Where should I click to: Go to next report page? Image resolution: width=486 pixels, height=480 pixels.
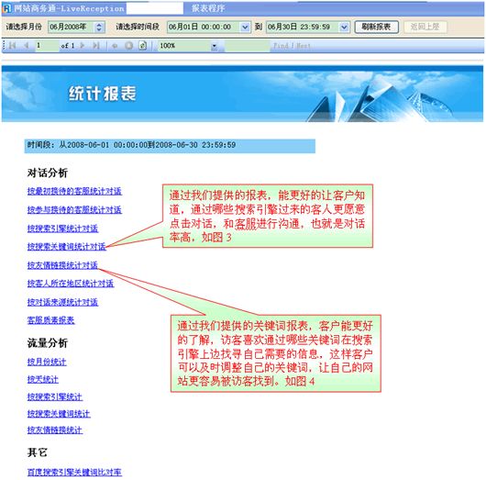(83, 46)
